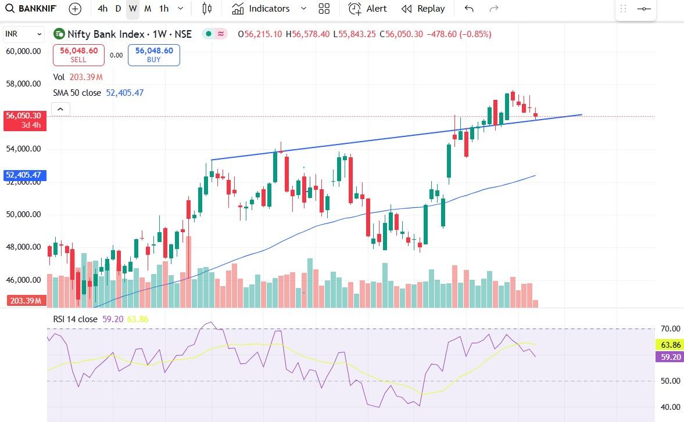The width and height of the screenshot is (684, 422).
Task: Open symbol search for BANKNIFTY
Action: (31, 9)
